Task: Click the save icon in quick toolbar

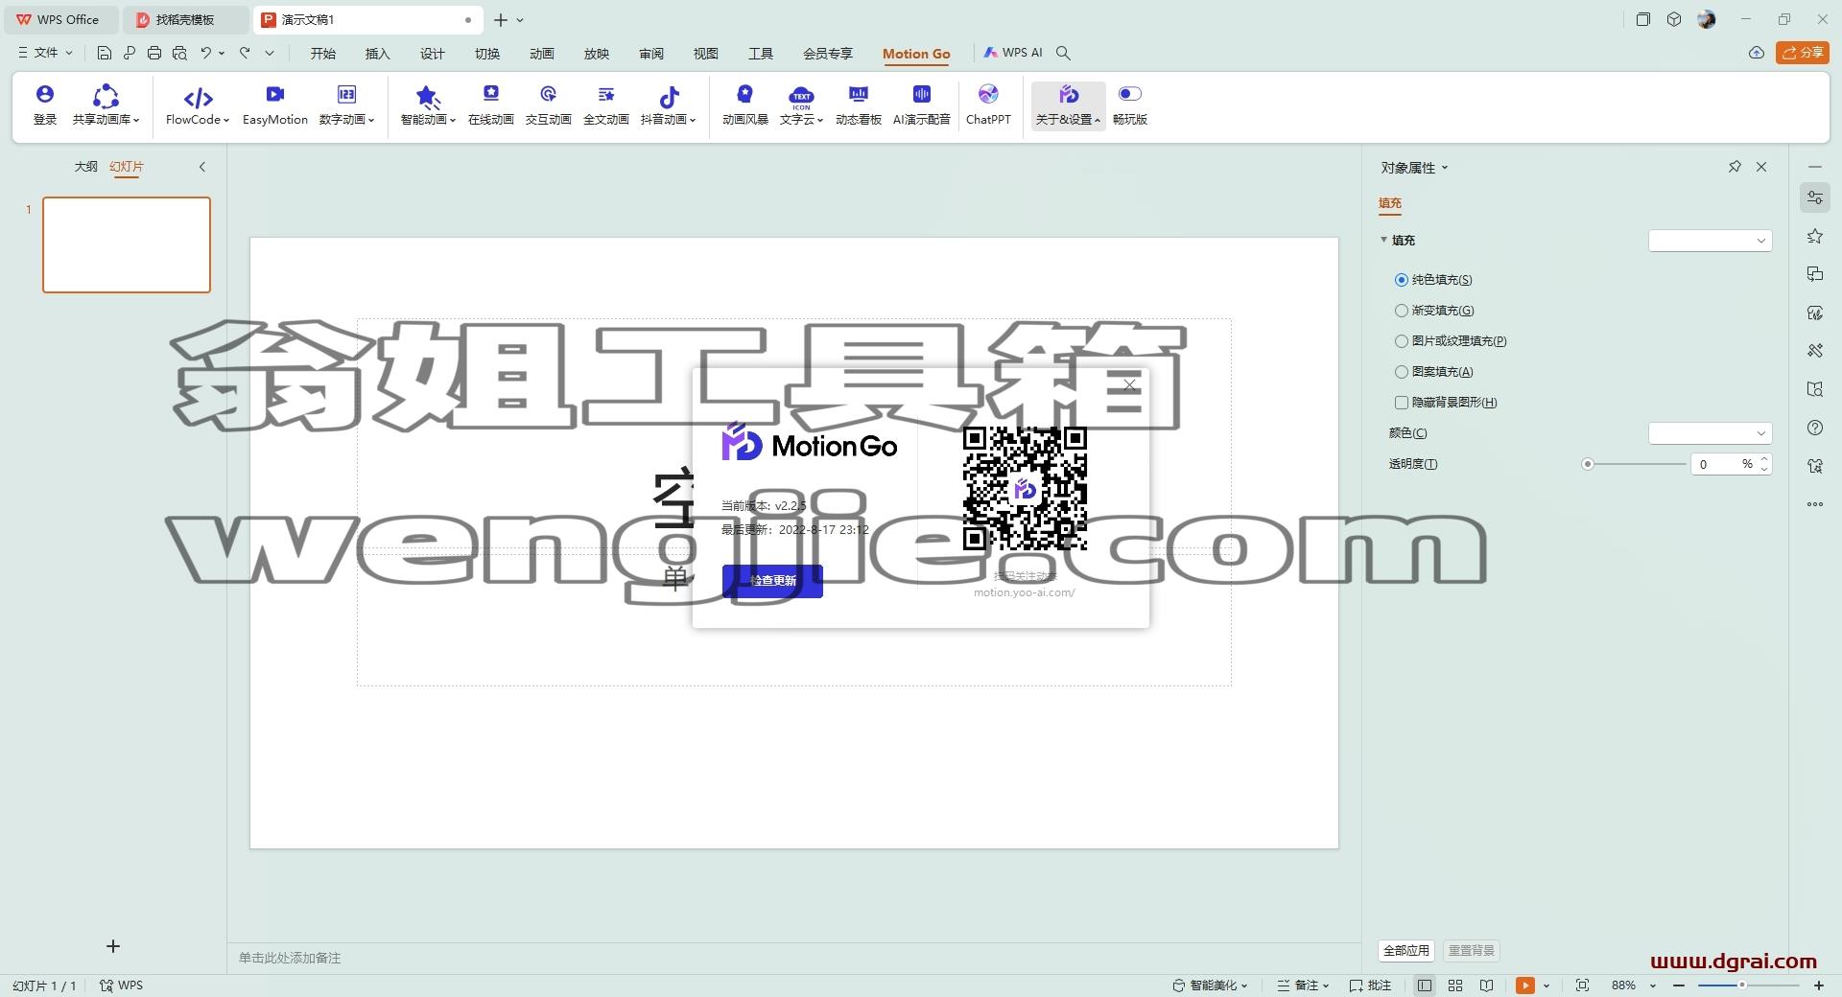Action: coord(105,53)
